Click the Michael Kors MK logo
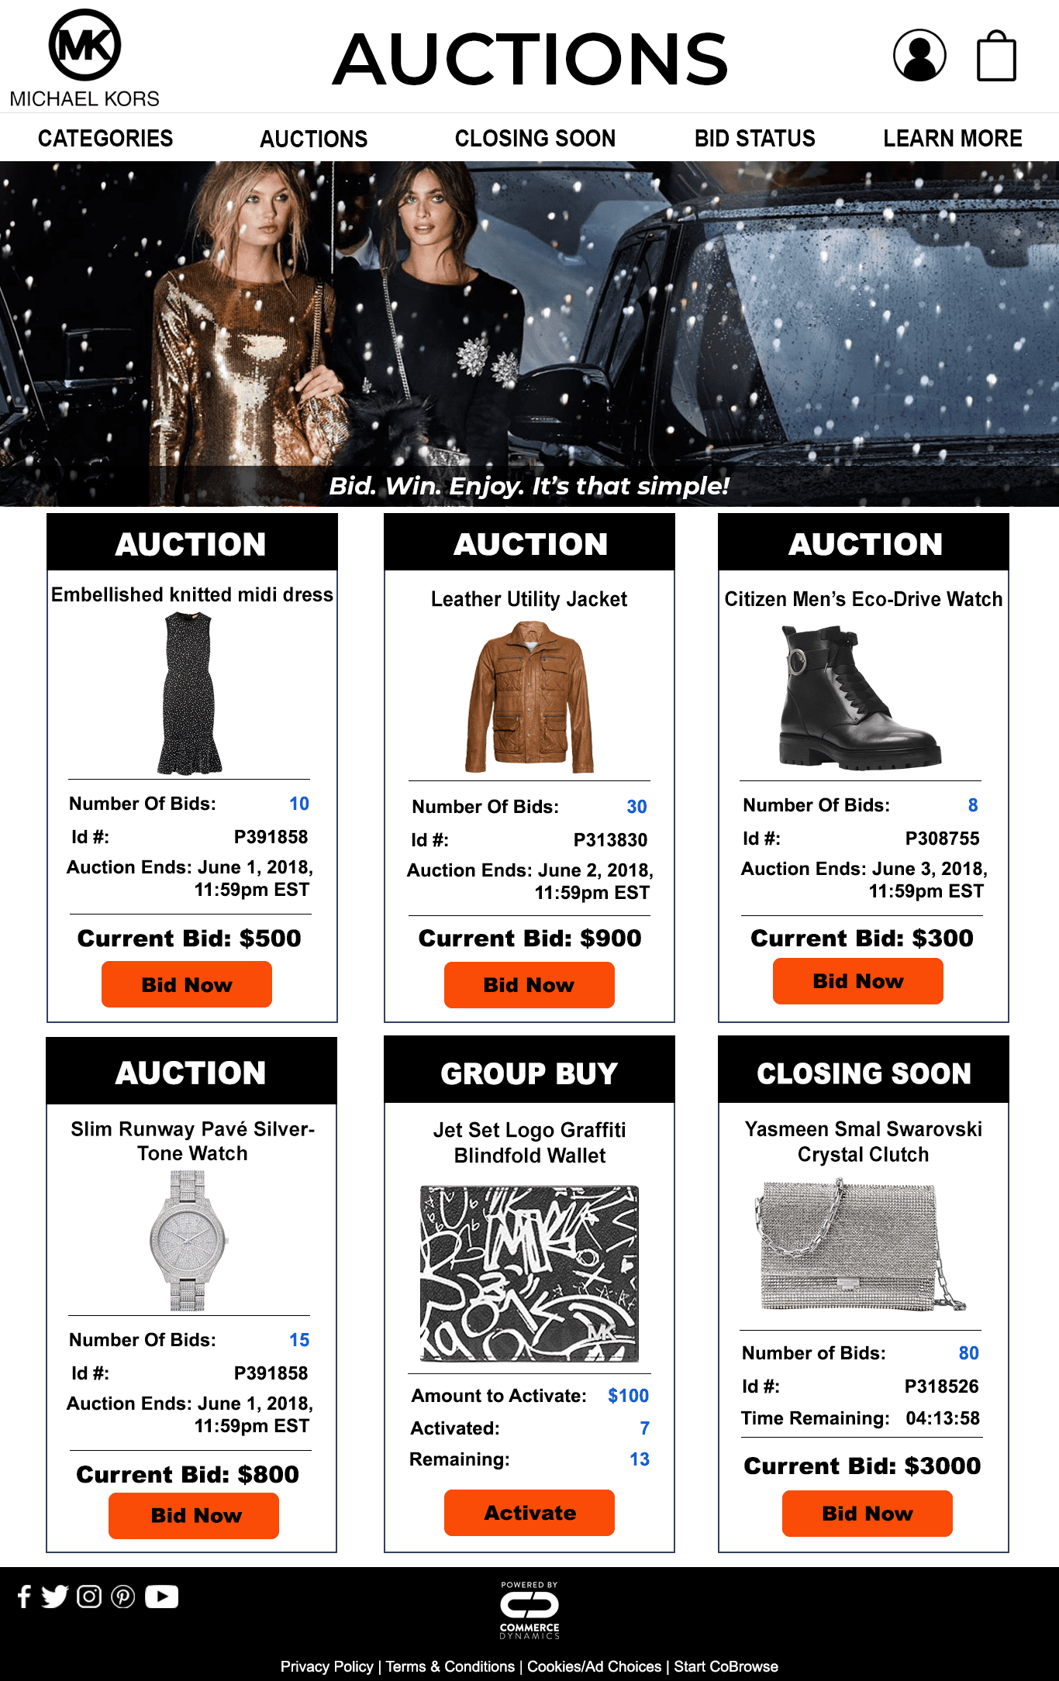 coord(85,46)
